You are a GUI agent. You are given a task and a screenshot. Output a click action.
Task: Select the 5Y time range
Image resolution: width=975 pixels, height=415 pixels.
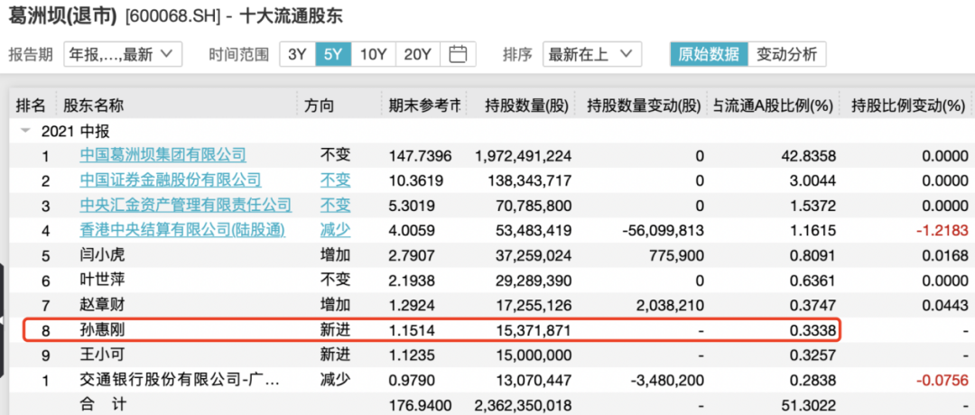[332, 54]
